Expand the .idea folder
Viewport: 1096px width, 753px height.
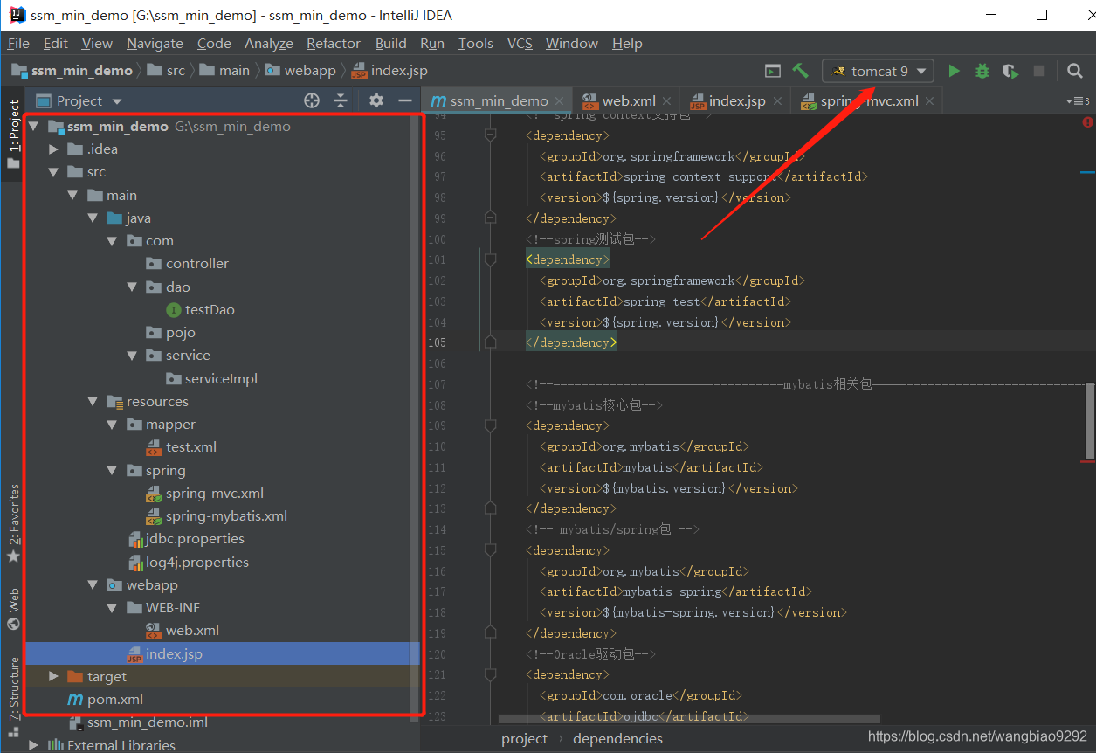pos(54,149)
